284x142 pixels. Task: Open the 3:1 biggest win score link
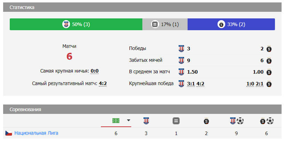(191, 84)
